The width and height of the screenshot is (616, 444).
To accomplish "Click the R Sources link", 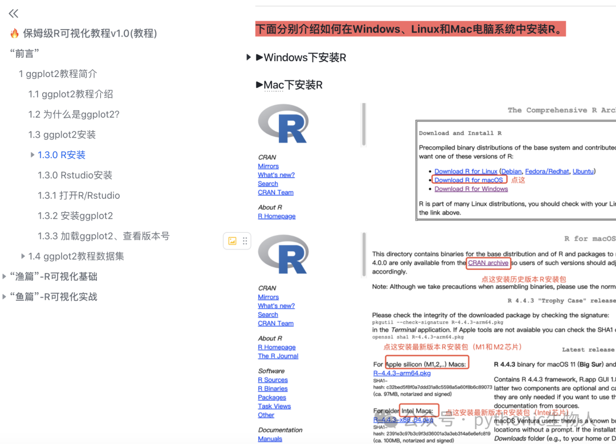I will click(273, 380).
